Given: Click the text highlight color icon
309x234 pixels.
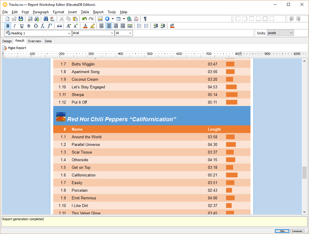Looking at the screenshot, I should tap(93, 26).
